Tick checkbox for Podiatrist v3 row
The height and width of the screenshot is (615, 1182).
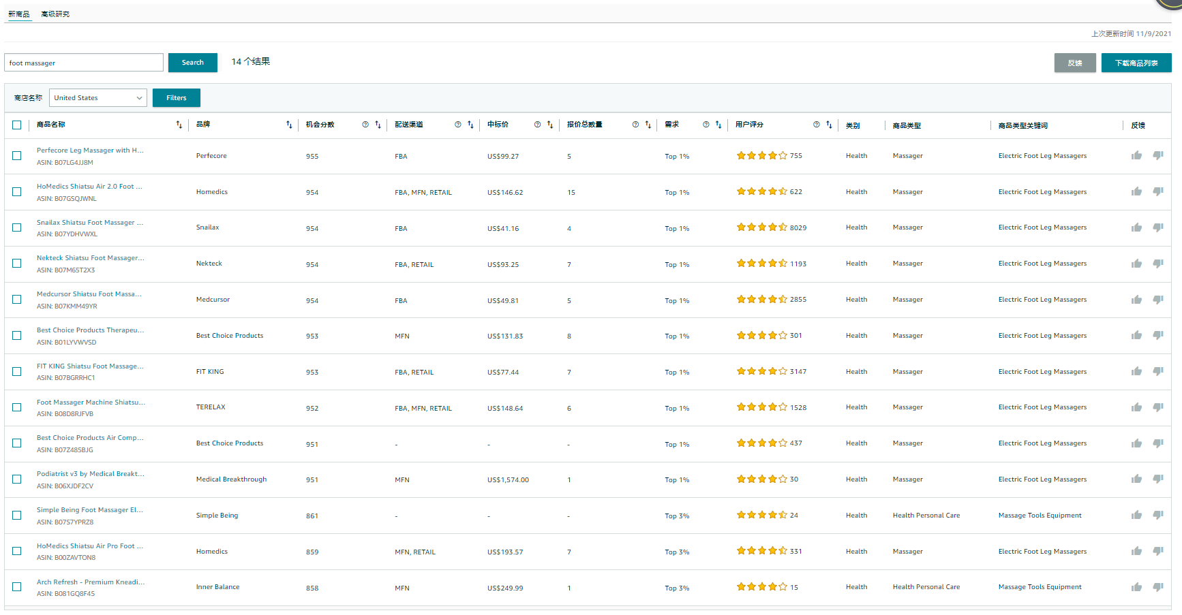[17, 479]
